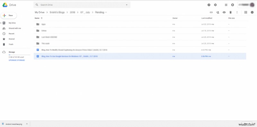The image size is (257, 127).
Task: Click the Jul 18, 2018 modified date
Action: [x=206, y=30]
